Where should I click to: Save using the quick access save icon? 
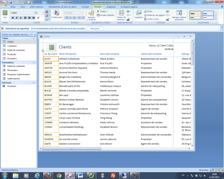(10, 2)
